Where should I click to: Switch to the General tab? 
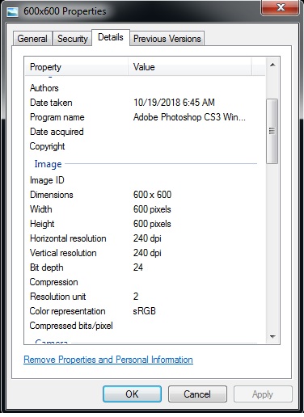click(x=32, y=39)
